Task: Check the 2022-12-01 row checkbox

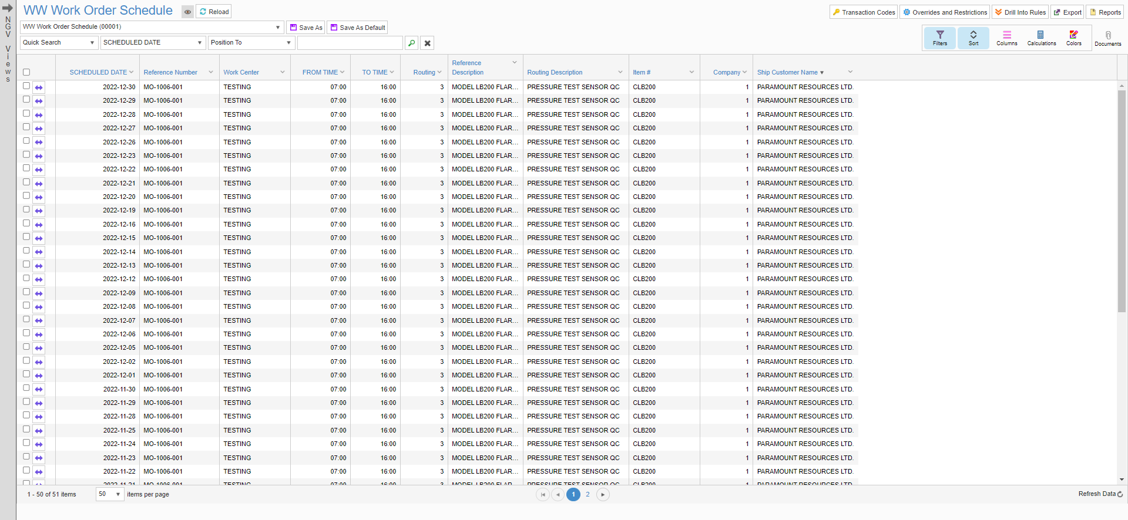Action: (26, 374)
